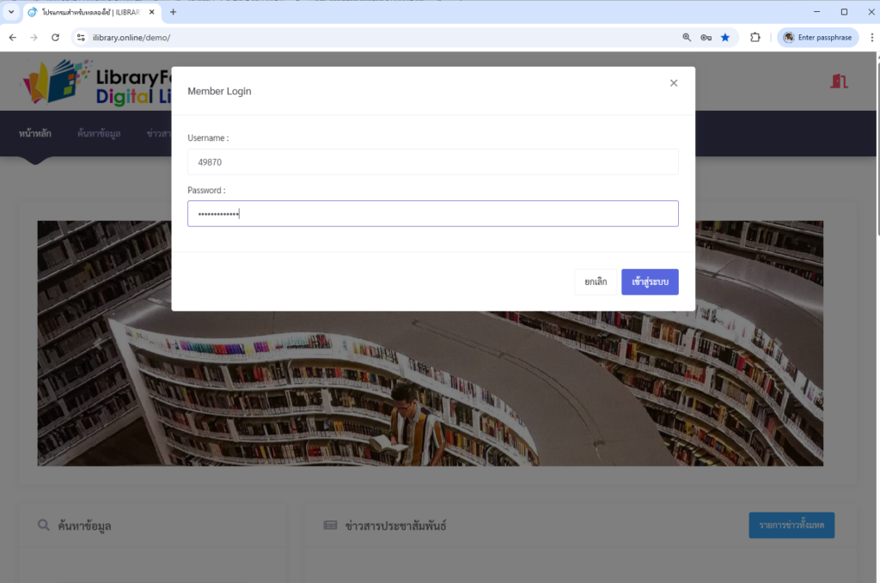Click the red login door icon
This screenshot has width=880, height=583.
[838, 81]
